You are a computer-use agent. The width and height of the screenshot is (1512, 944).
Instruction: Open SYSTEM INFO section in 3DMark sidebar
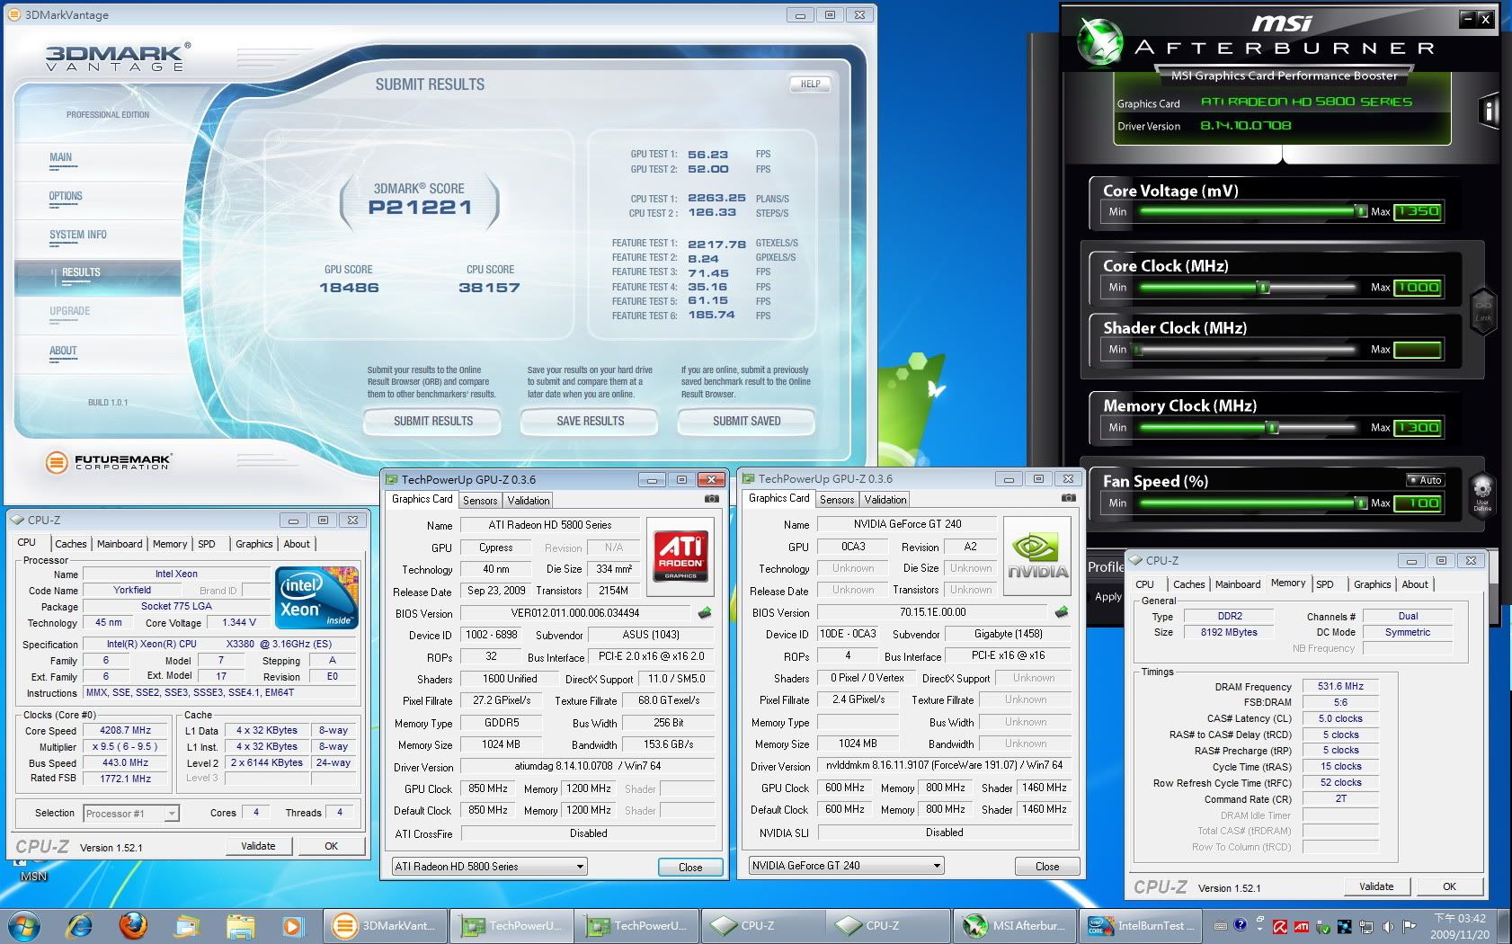tap(78, 235)
